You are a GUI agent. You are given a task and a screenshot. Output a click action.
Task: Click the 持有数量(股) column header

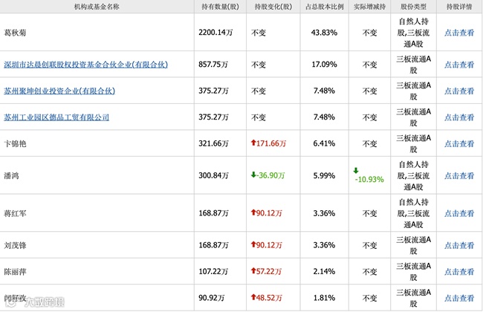click(x=220, y=7)
